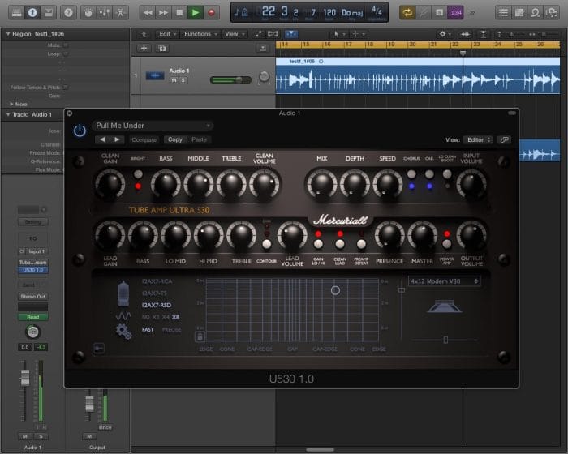Open the List Editors
This screenshot has height=454, width=568.
tap(503, 13)
